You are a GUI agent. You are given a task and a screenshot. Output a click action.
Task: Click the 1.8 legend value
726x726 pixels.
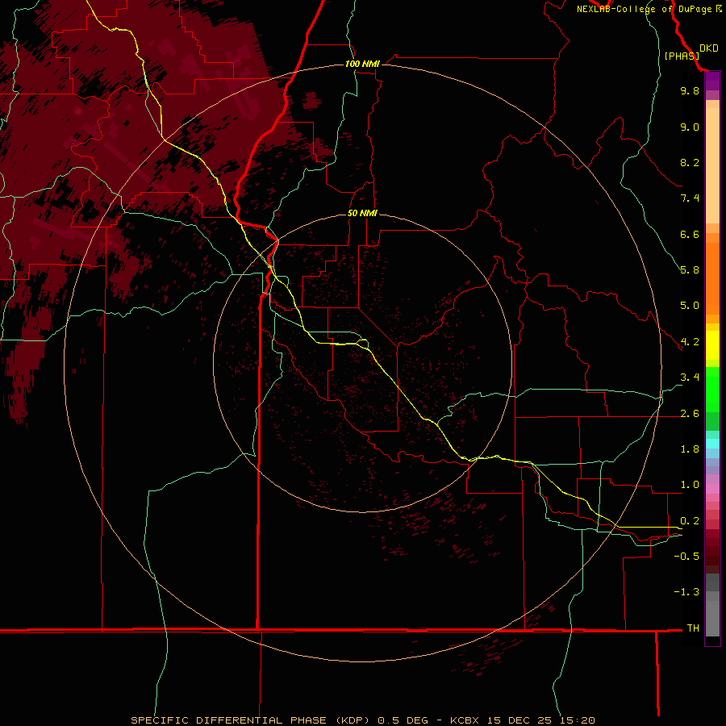coord(690,449)
